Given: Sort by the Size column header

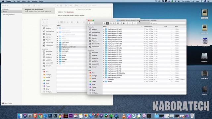Looking at the screenshot, I should coord(166,26).
